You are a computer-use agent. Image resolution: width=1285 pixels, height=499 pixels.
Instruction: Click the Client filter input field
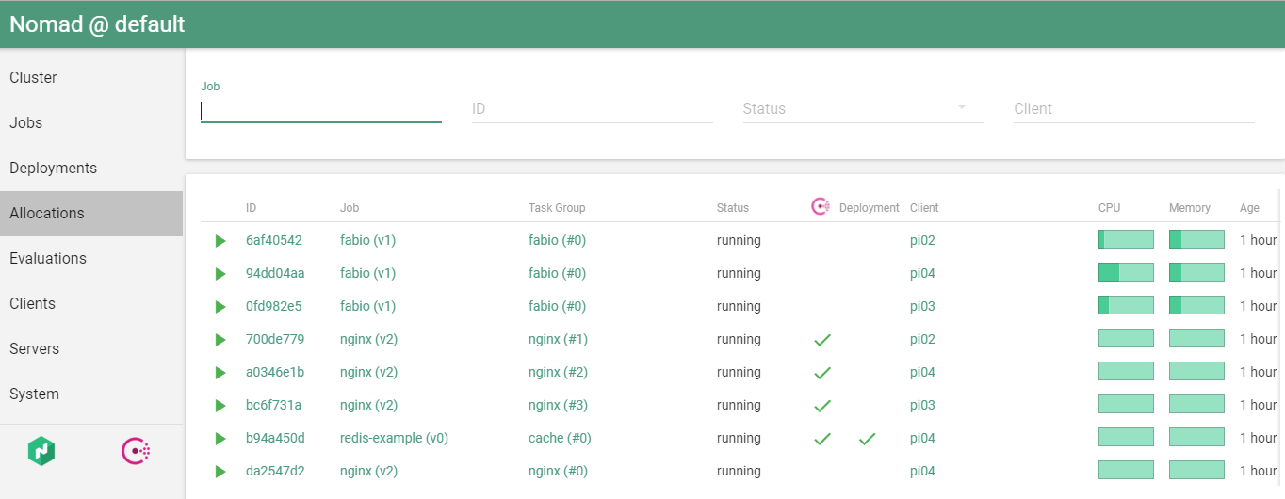pyautogui.click(x=1134, y=109)
